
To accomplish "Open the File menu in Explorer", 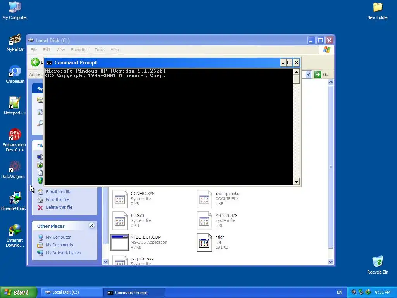I will click(34, 50).
